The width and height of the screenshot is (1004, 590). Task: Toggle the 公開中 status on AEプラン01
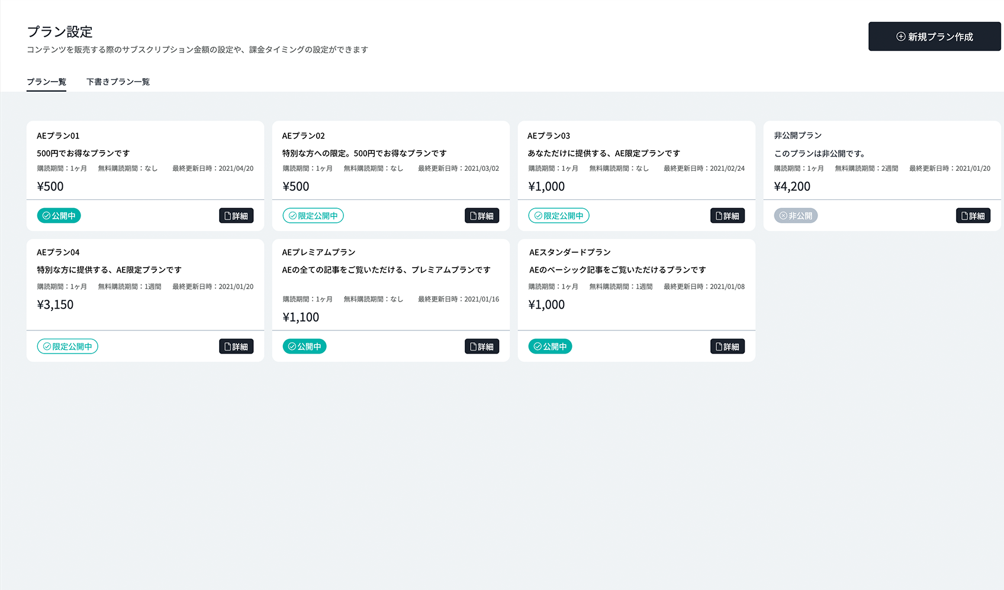pyautogui.click(x=59, y=215)
